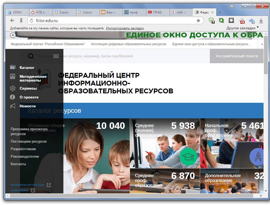The image size is (270, 205).
Task: Open the blue cloud extension icon
Action: [x=252, y=21]
